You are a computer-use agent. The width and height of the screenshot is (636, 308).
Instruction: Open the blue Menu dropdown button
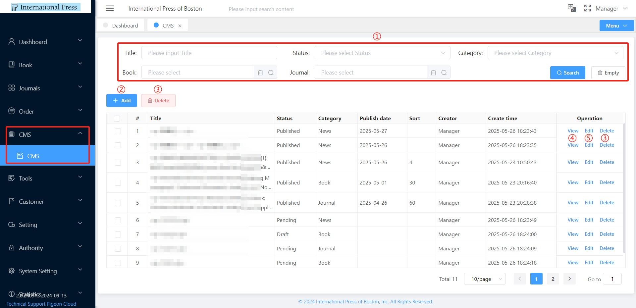[x=616, y=26]
